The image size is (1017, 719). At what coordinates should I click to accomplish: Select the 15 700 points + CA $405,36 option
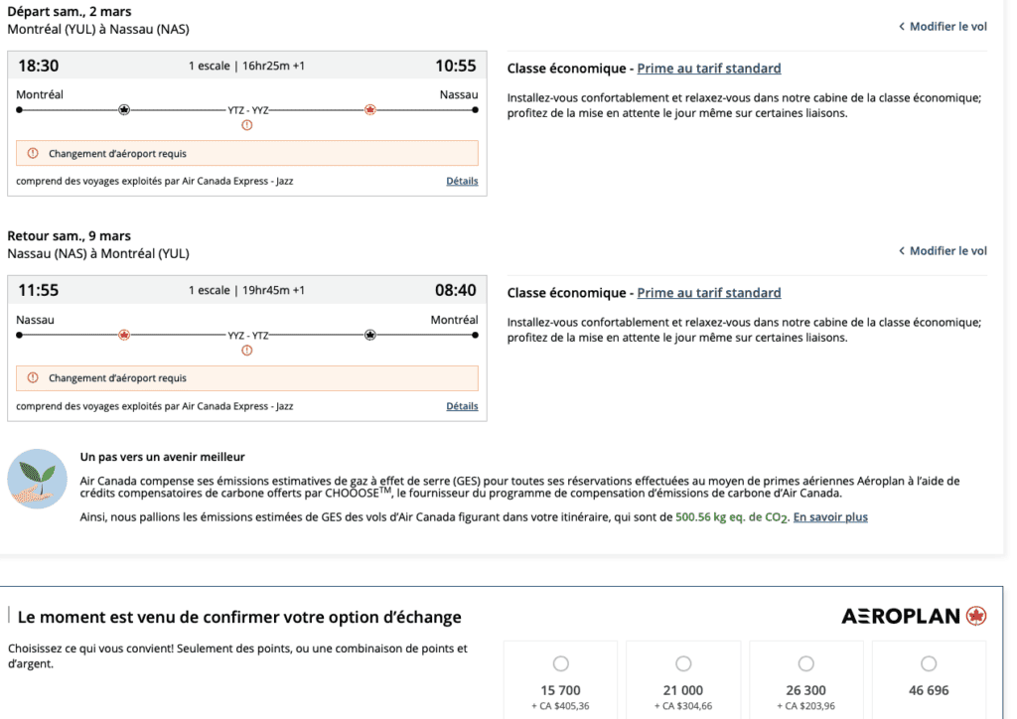point(560,663)
